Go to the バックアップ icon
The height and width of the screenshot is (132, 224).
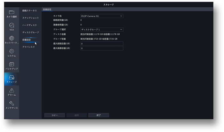coord(12,64)
